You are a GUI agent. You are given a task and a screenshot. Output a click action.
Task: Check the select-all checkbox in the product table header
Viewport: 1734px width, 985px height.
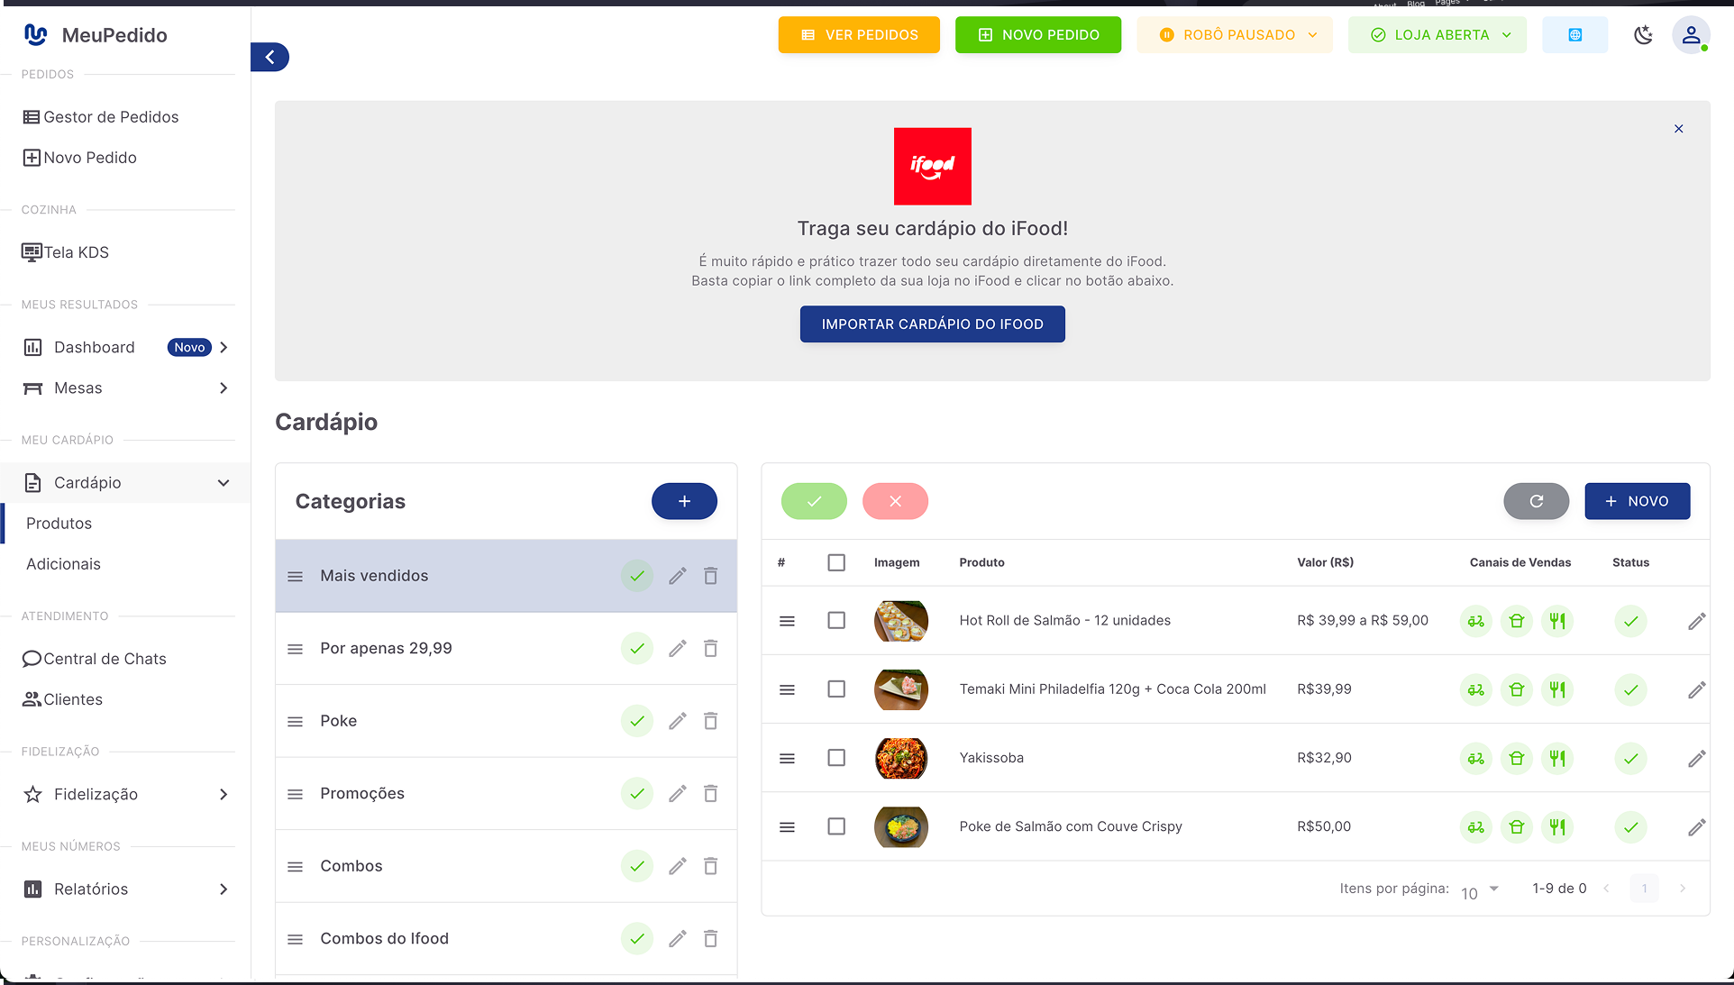point(836,561)
